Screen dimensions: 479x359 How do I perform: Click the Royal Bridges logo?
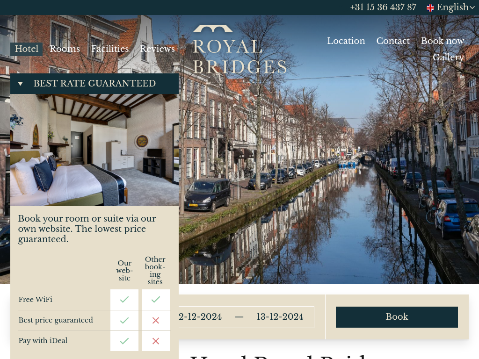[239, 50]
